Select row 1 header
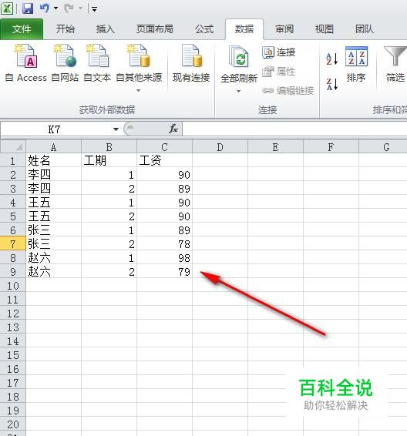 pyautogui.click(x=13, y=160)
